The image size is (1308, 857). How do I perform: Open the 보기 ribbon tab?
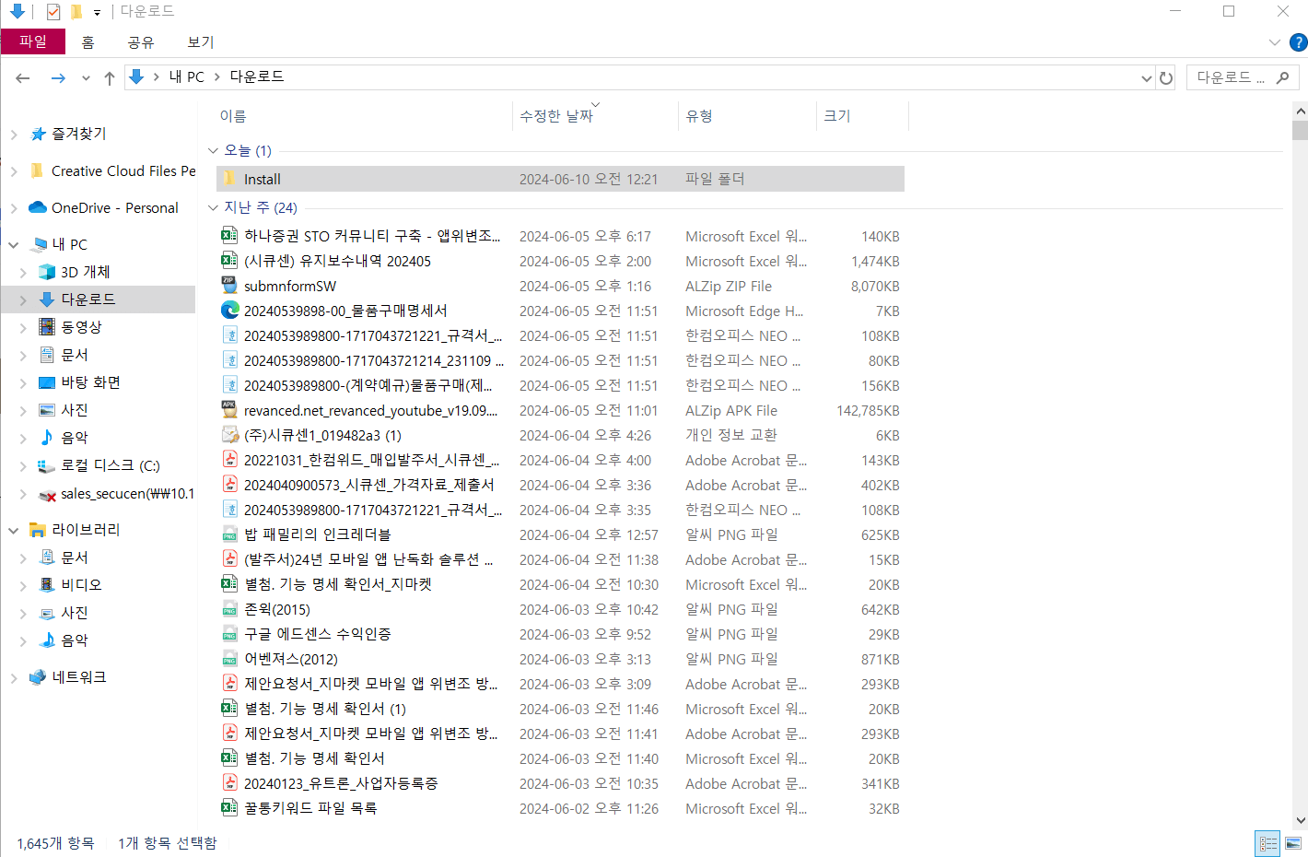click(x=201, y=42)
